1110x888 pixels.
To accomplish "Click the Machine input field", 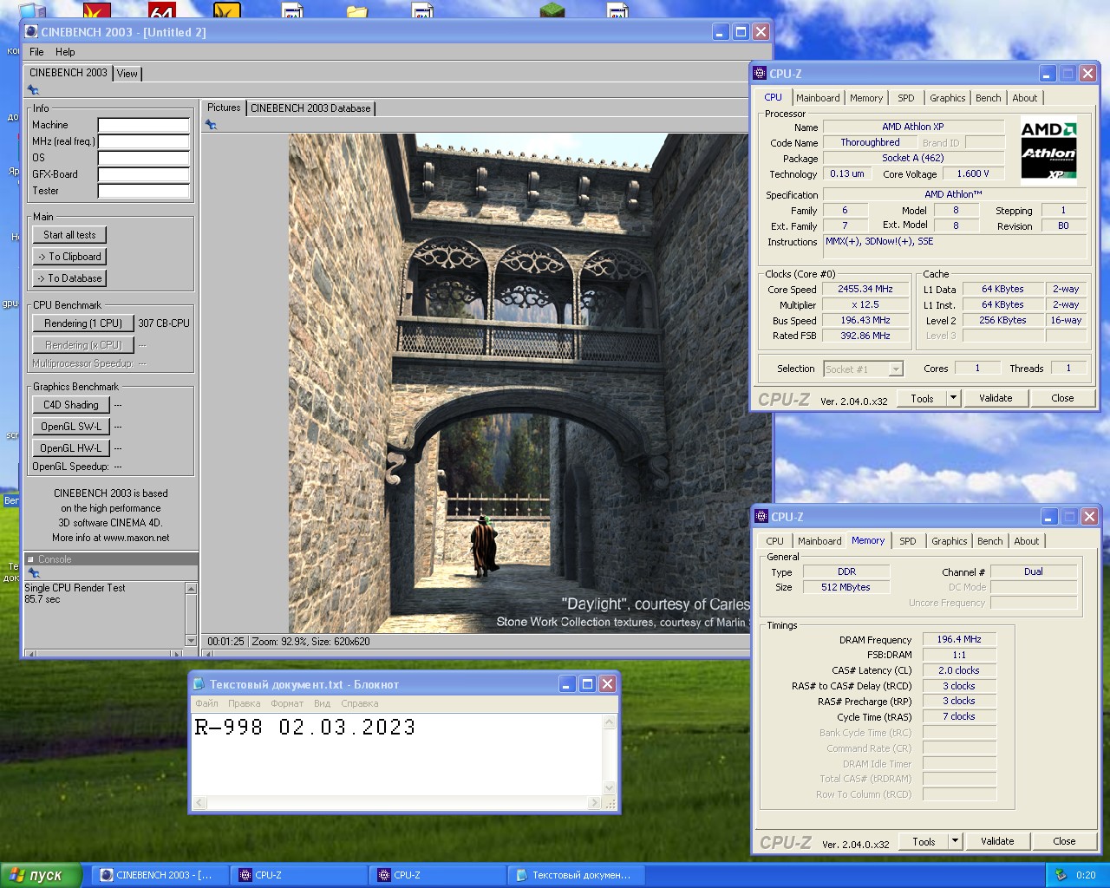I will (143, 126).
